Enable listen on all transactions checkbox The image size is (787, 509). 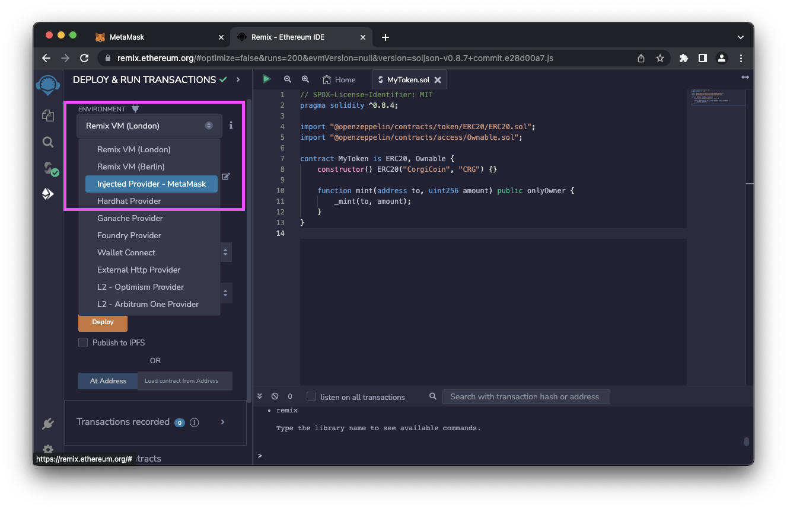point(311,396)
